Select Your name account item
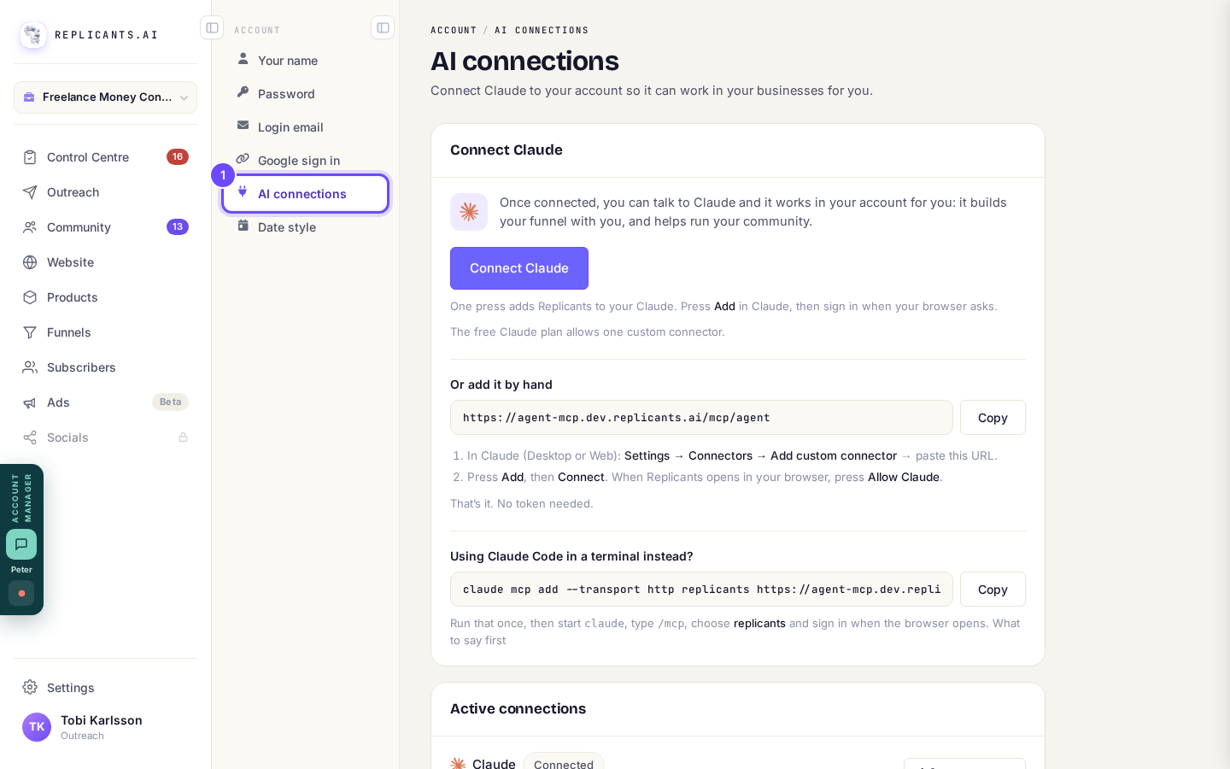The height and width of the screenshot is (769, 1230). coord(305,61)
